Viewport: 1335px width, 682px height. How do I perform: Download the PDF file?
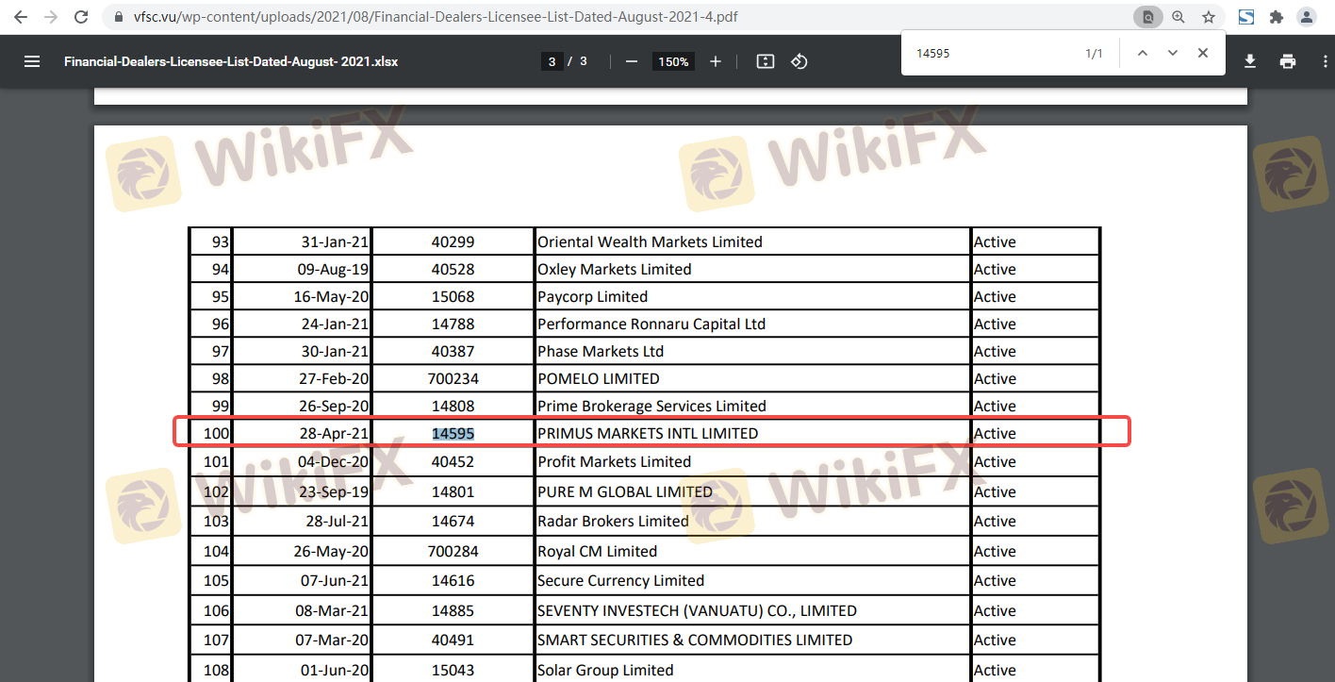[1250, 61]
